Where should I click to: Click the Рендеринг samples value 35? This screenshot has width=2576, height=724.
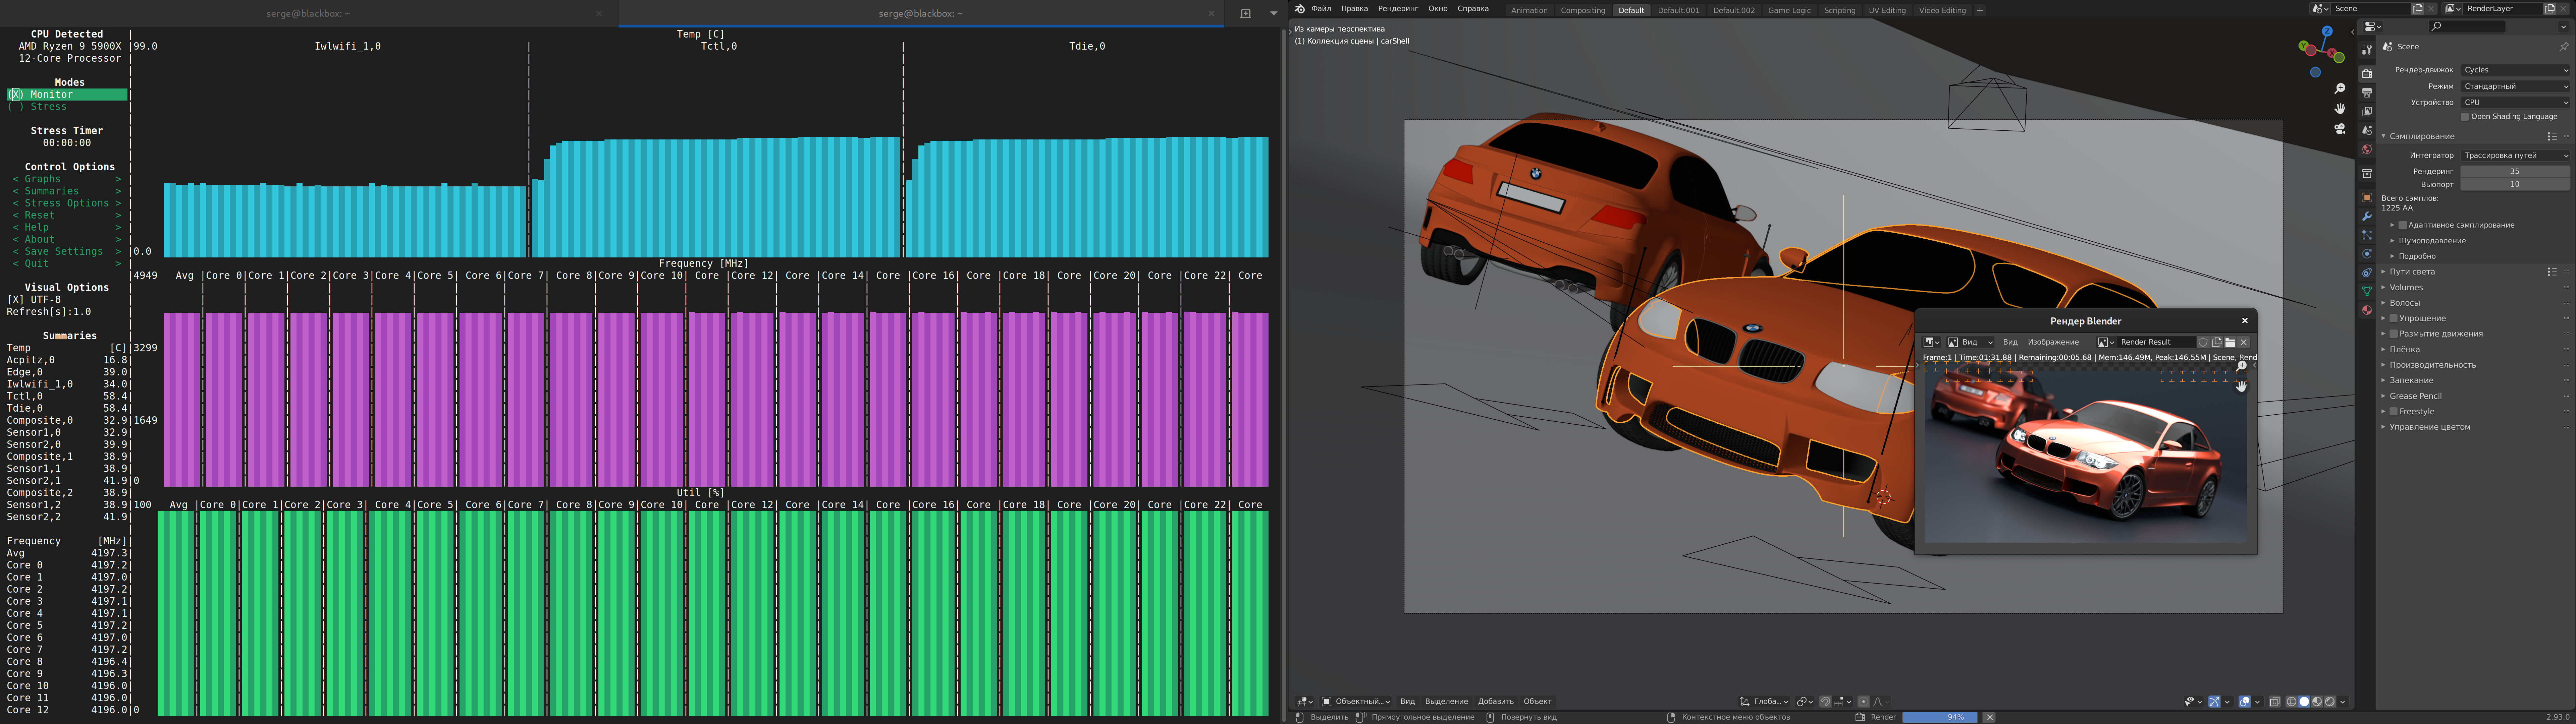(x=2515, y=171)
